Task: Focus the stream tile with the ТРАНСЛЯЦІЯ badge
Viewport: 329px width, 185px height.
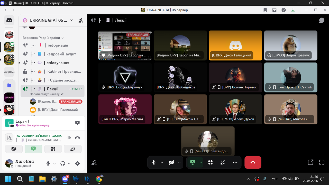Action: point(125,45)
